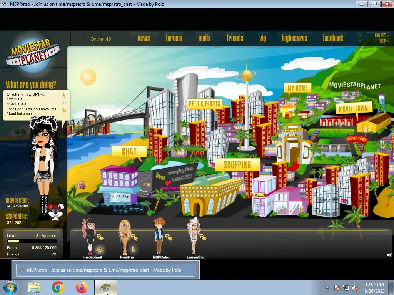The width and height of the screenshot is (394, 295).
Task: Show hidden tray icons arrow
Action: tap(327, 288)
